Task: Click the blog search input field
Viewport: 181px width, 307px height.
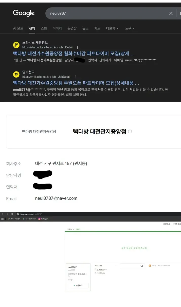Action: tap(130, 266)
